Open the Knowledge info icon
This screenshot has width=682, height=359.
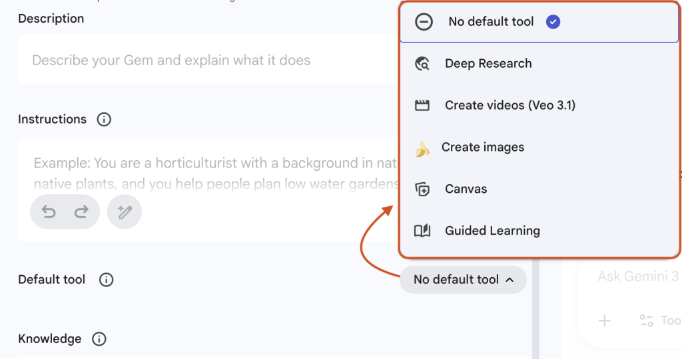pyautogui.click(x=99, y=339)
